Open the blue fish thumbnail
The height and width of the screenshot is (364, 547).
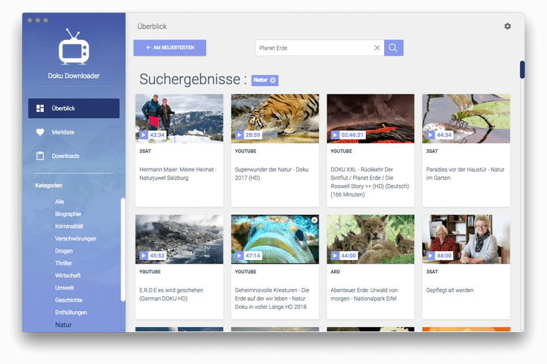point(275,239)
